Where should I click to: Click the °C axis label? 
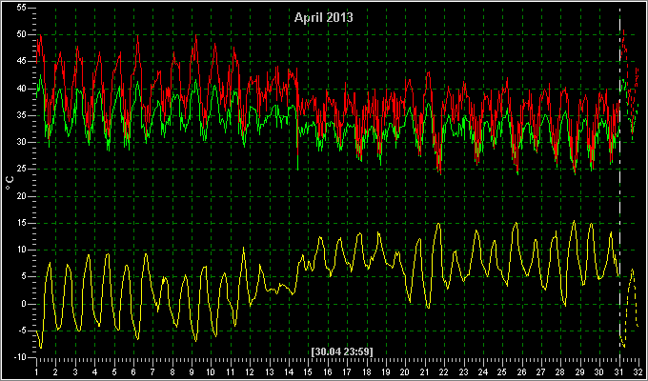tap(10, 183)
